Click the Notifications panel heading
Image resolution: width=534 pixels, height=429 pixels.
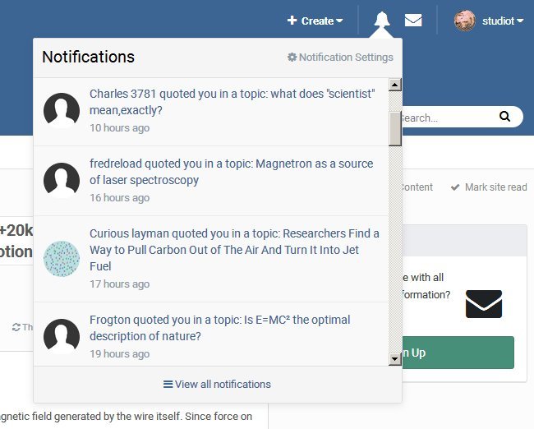point(88,57)
